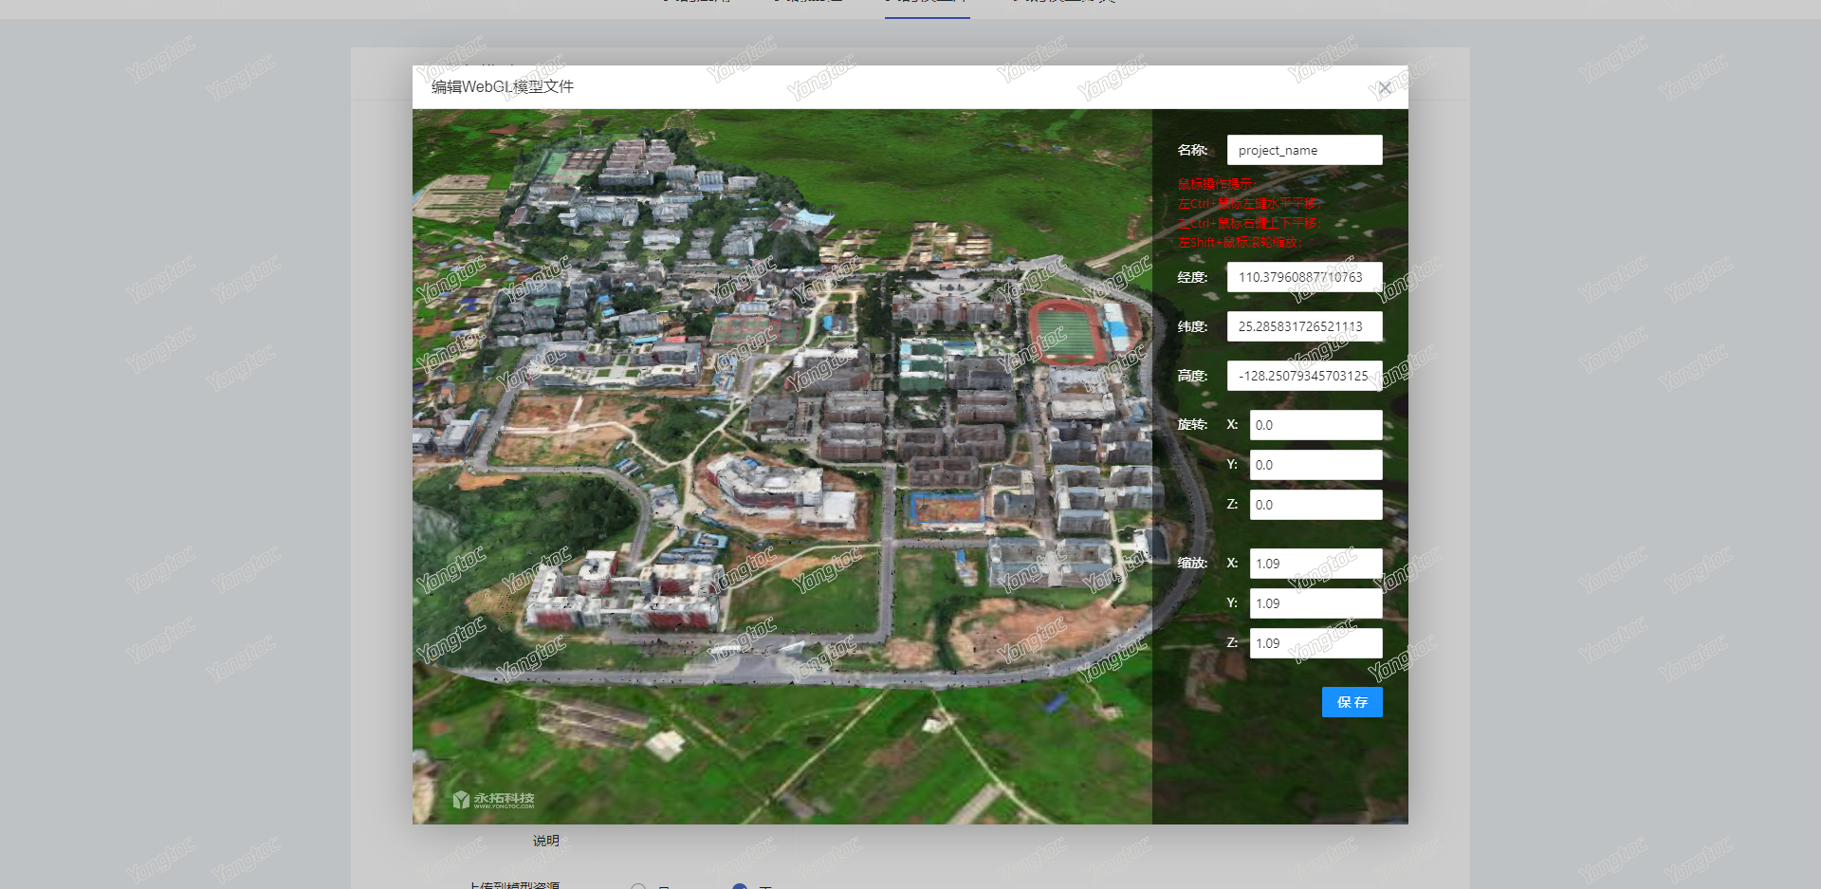The image size is (1821, 889).
Task: Click the red mouse operation hint text
Action: [1247, 213]
